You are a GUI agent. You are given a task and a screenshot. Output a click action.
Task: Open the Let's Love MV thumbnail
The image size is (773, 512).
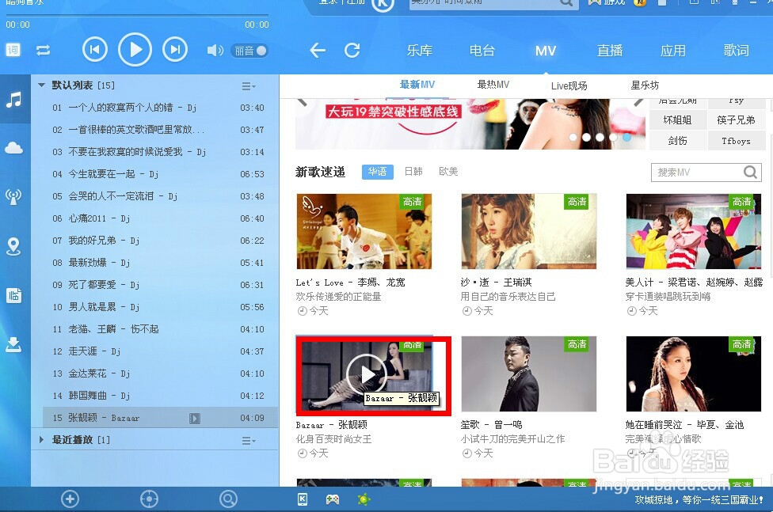(x=364, y=231)
